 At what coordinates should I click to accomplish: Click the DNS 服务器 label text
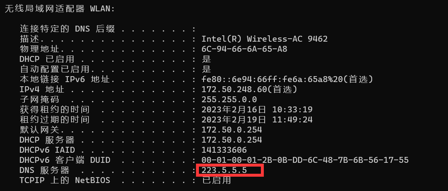(x=45, y=170)
